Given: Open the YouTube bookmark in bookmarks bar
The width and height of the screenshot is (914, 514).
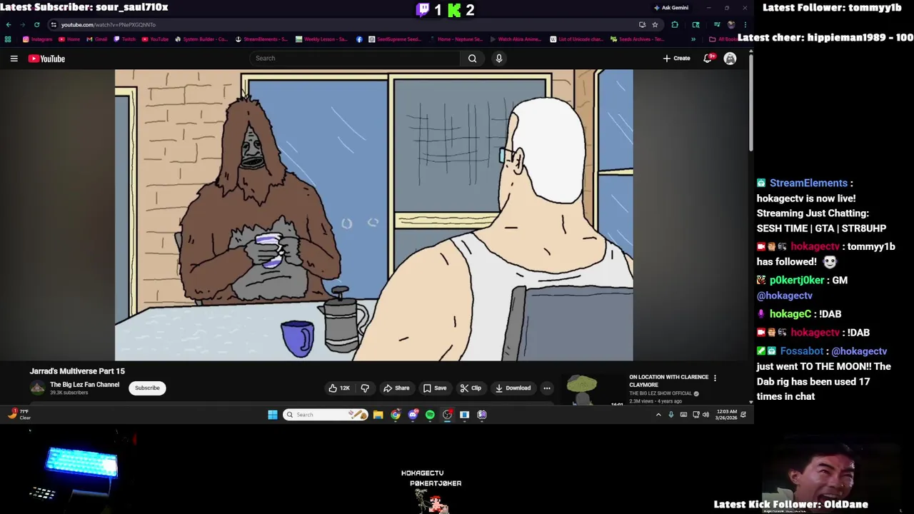Looking at the screenshot, I should click(x=155, y=39).
